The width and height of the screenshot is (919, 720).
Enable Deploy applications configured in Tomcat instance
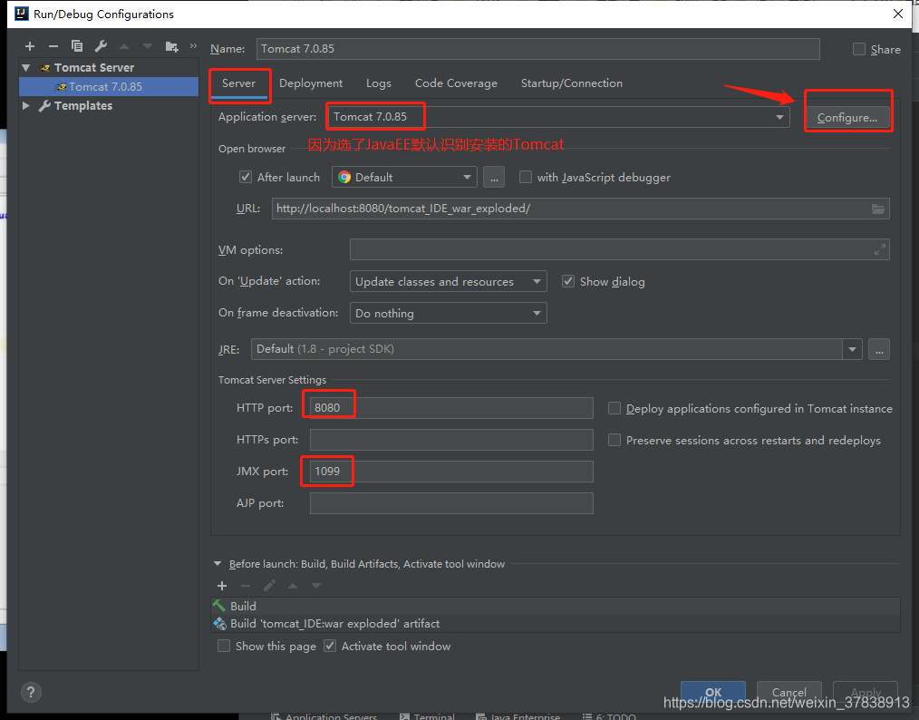614,408
